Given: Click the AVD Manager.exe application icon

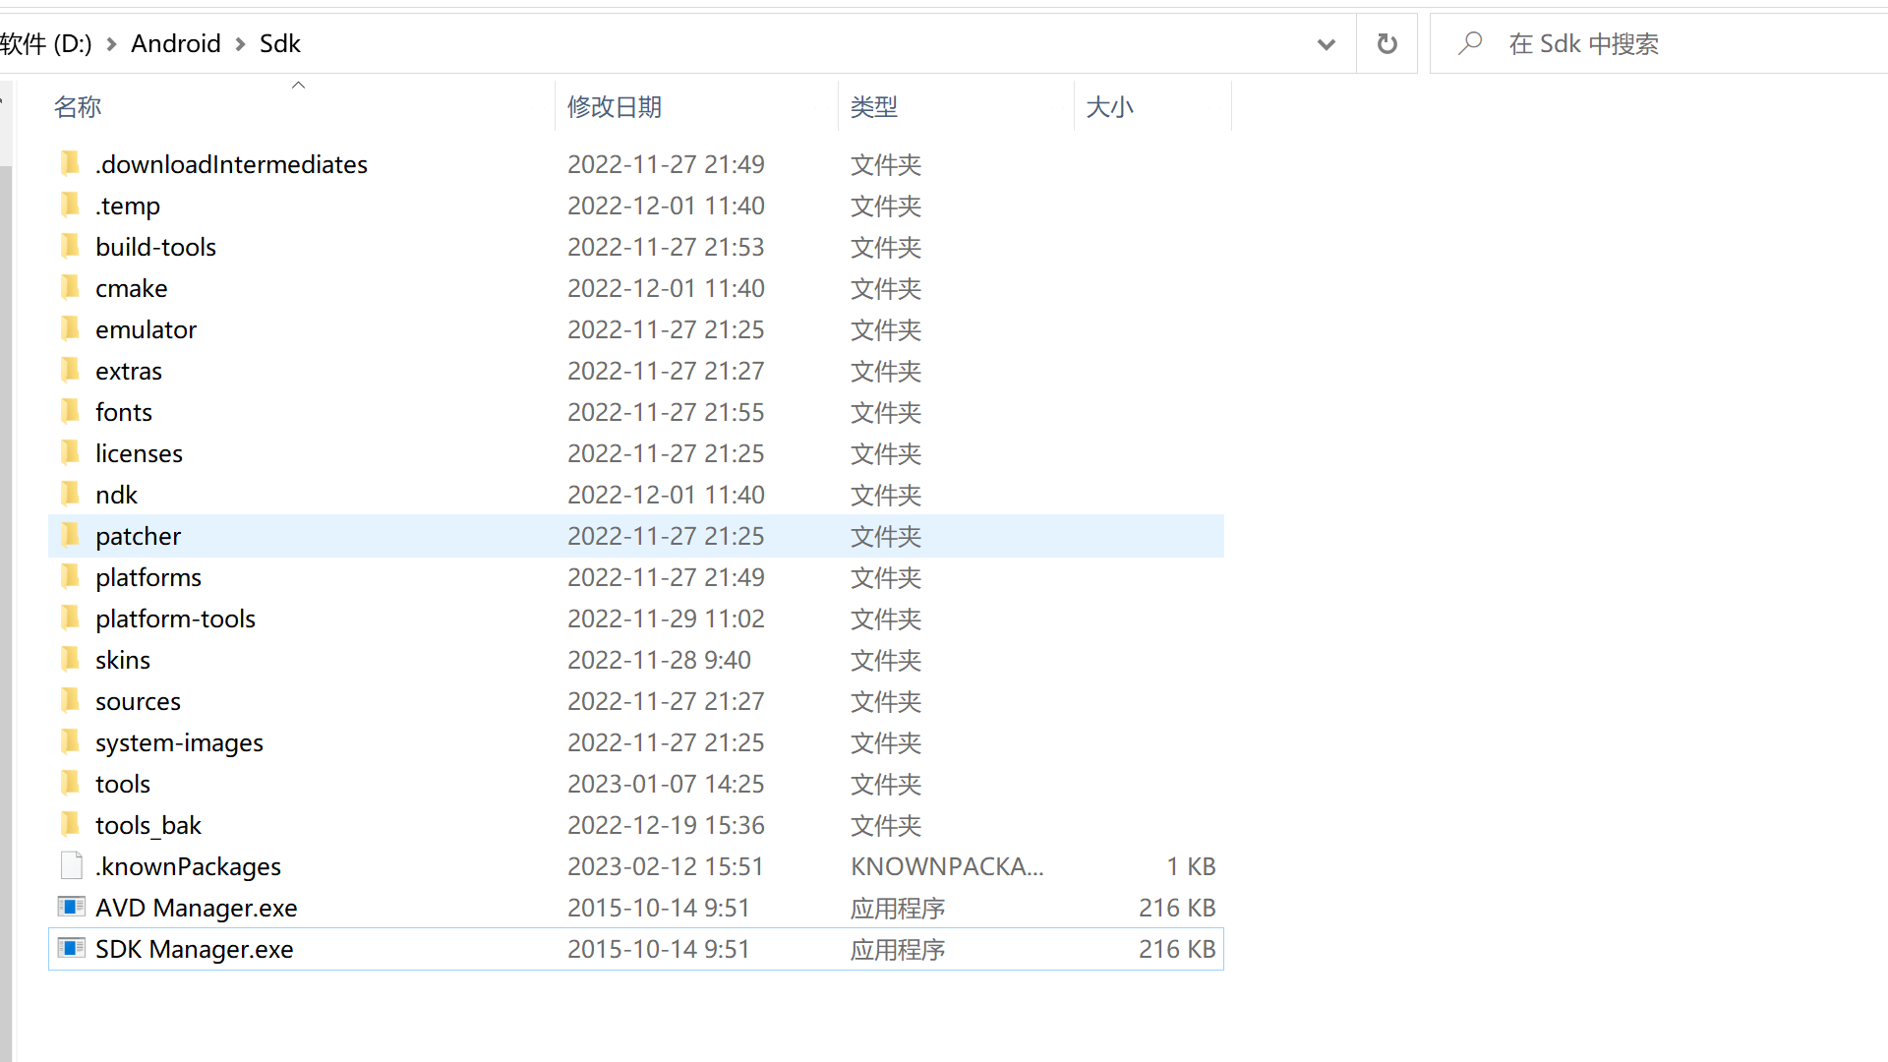Looking at the screenshot, I should pos(71,907).
